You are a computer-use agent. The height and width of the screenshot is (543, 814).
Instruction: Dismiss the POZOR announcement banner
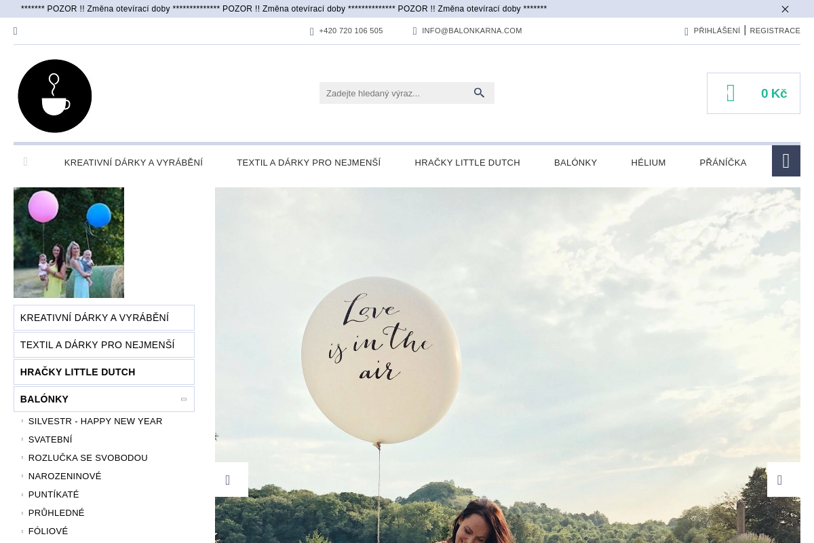(785, 9)
